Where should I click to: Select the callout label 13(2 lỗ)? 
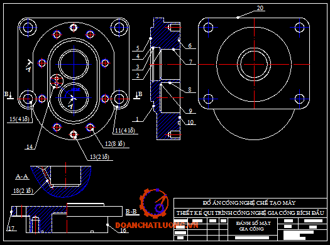coord(100,157)
